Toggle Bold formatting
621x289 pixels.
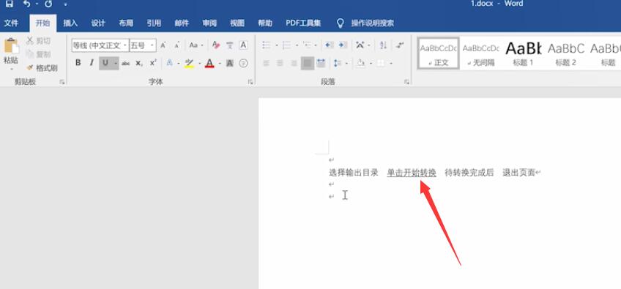[78, 62]
